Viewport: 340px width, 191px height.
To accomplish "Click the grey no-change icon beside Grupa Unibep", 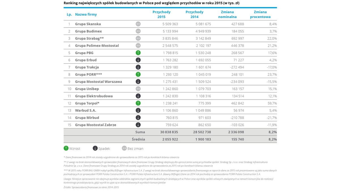I will coord(138,89).
